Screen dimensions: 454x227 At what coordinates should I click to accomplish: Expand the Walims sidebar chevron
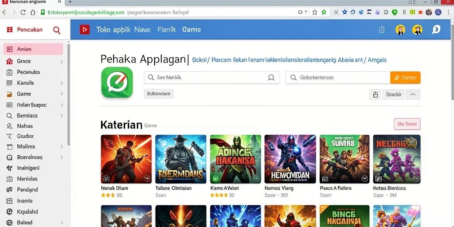(x=62, y=147)
